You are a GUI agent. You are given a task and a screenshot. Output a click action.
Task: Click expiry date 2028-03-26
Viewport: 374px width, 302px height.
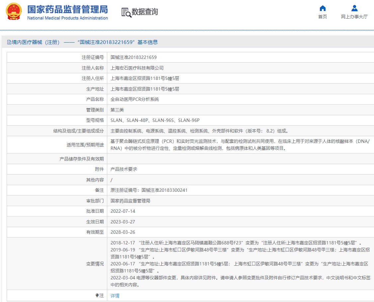123,232
